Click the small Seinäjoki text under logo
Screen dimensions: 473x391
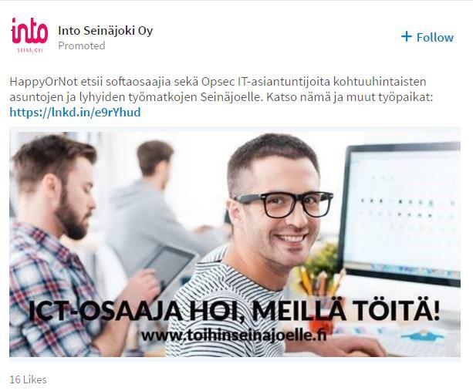30,50
